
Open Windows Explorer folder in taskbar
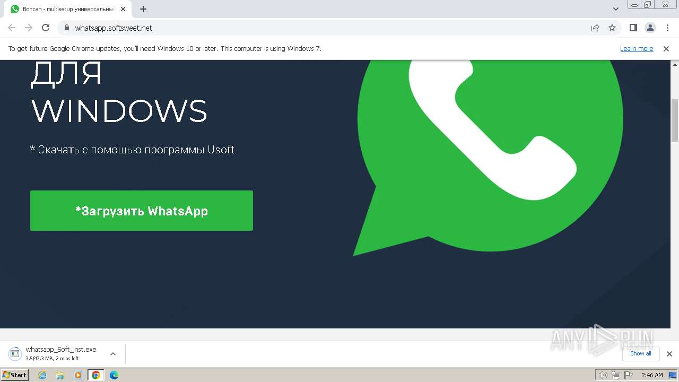(x=60, y=375)
